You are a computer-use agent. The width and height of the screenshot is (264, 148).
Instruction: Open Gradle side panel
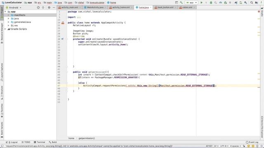pyautogui.click(x=262, y=12)
